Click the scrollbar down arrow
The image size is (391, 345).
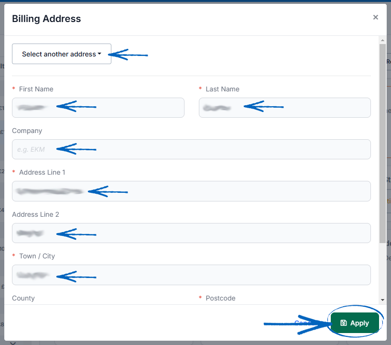coord(382,300)
